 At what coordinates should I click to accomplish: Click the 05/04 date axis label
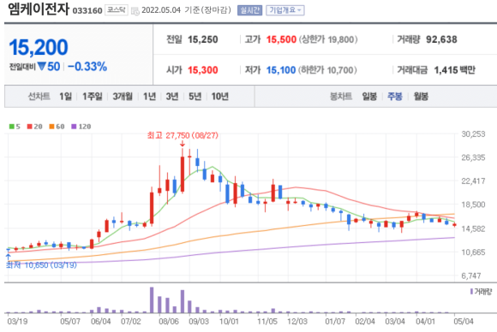[x=464, y=322]
